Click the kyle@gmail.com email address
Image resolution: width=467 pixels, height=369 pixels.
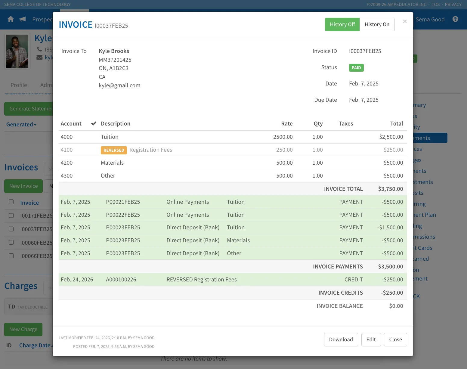(119, 85)
